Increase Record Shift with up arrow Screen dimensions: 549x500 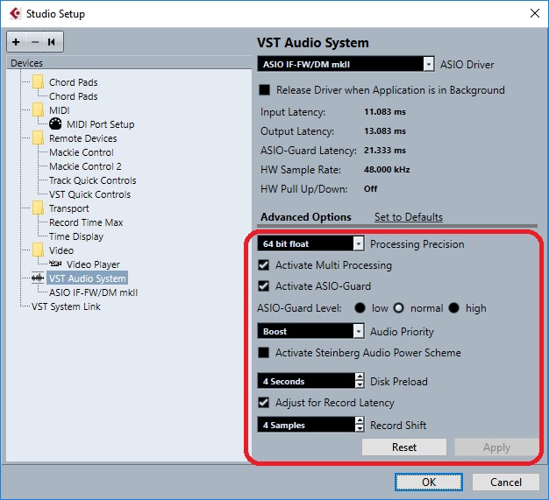[360, 420]
